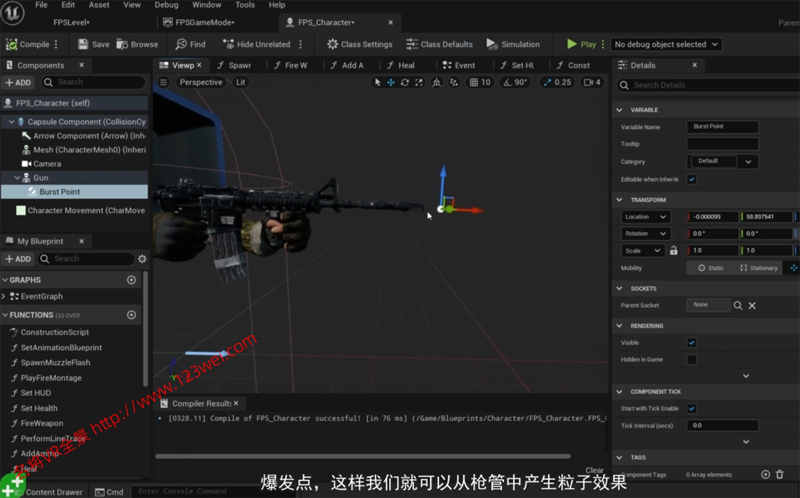Activate Hide Unrelated in the toolbar
Viewport: 800px width, 498px height.
click(257, 44)
